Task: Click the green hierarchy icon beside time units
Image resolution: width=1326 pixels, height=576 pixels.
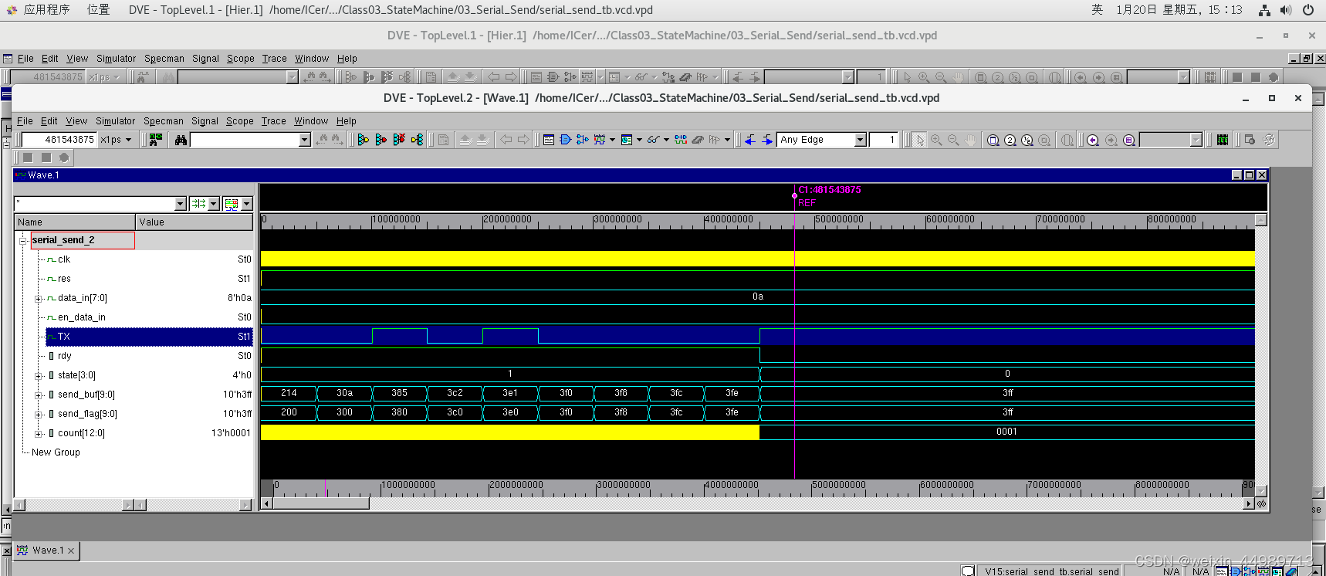Action: pyautogui.click(x=156, y=140)
